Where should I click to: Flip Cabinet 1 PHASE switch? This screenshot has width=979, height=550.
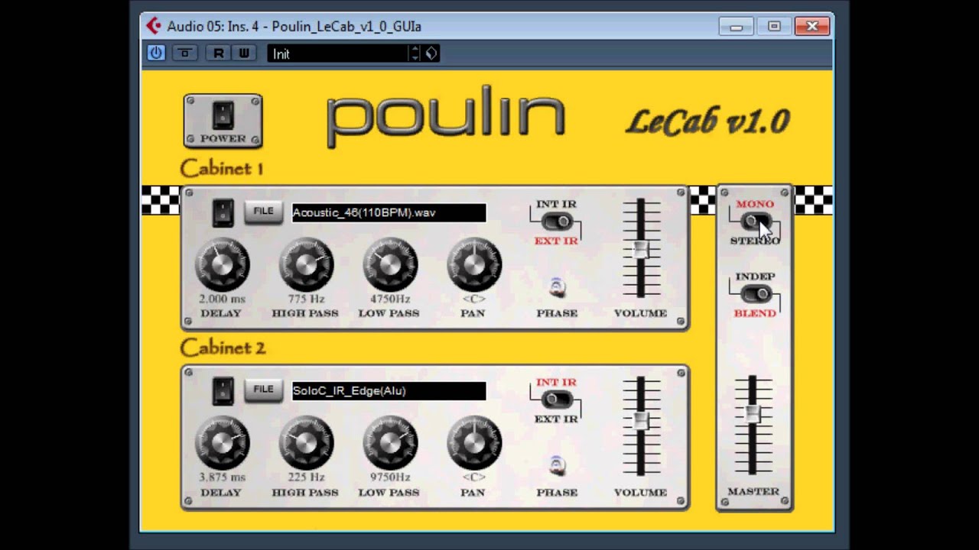click(557, 287)
